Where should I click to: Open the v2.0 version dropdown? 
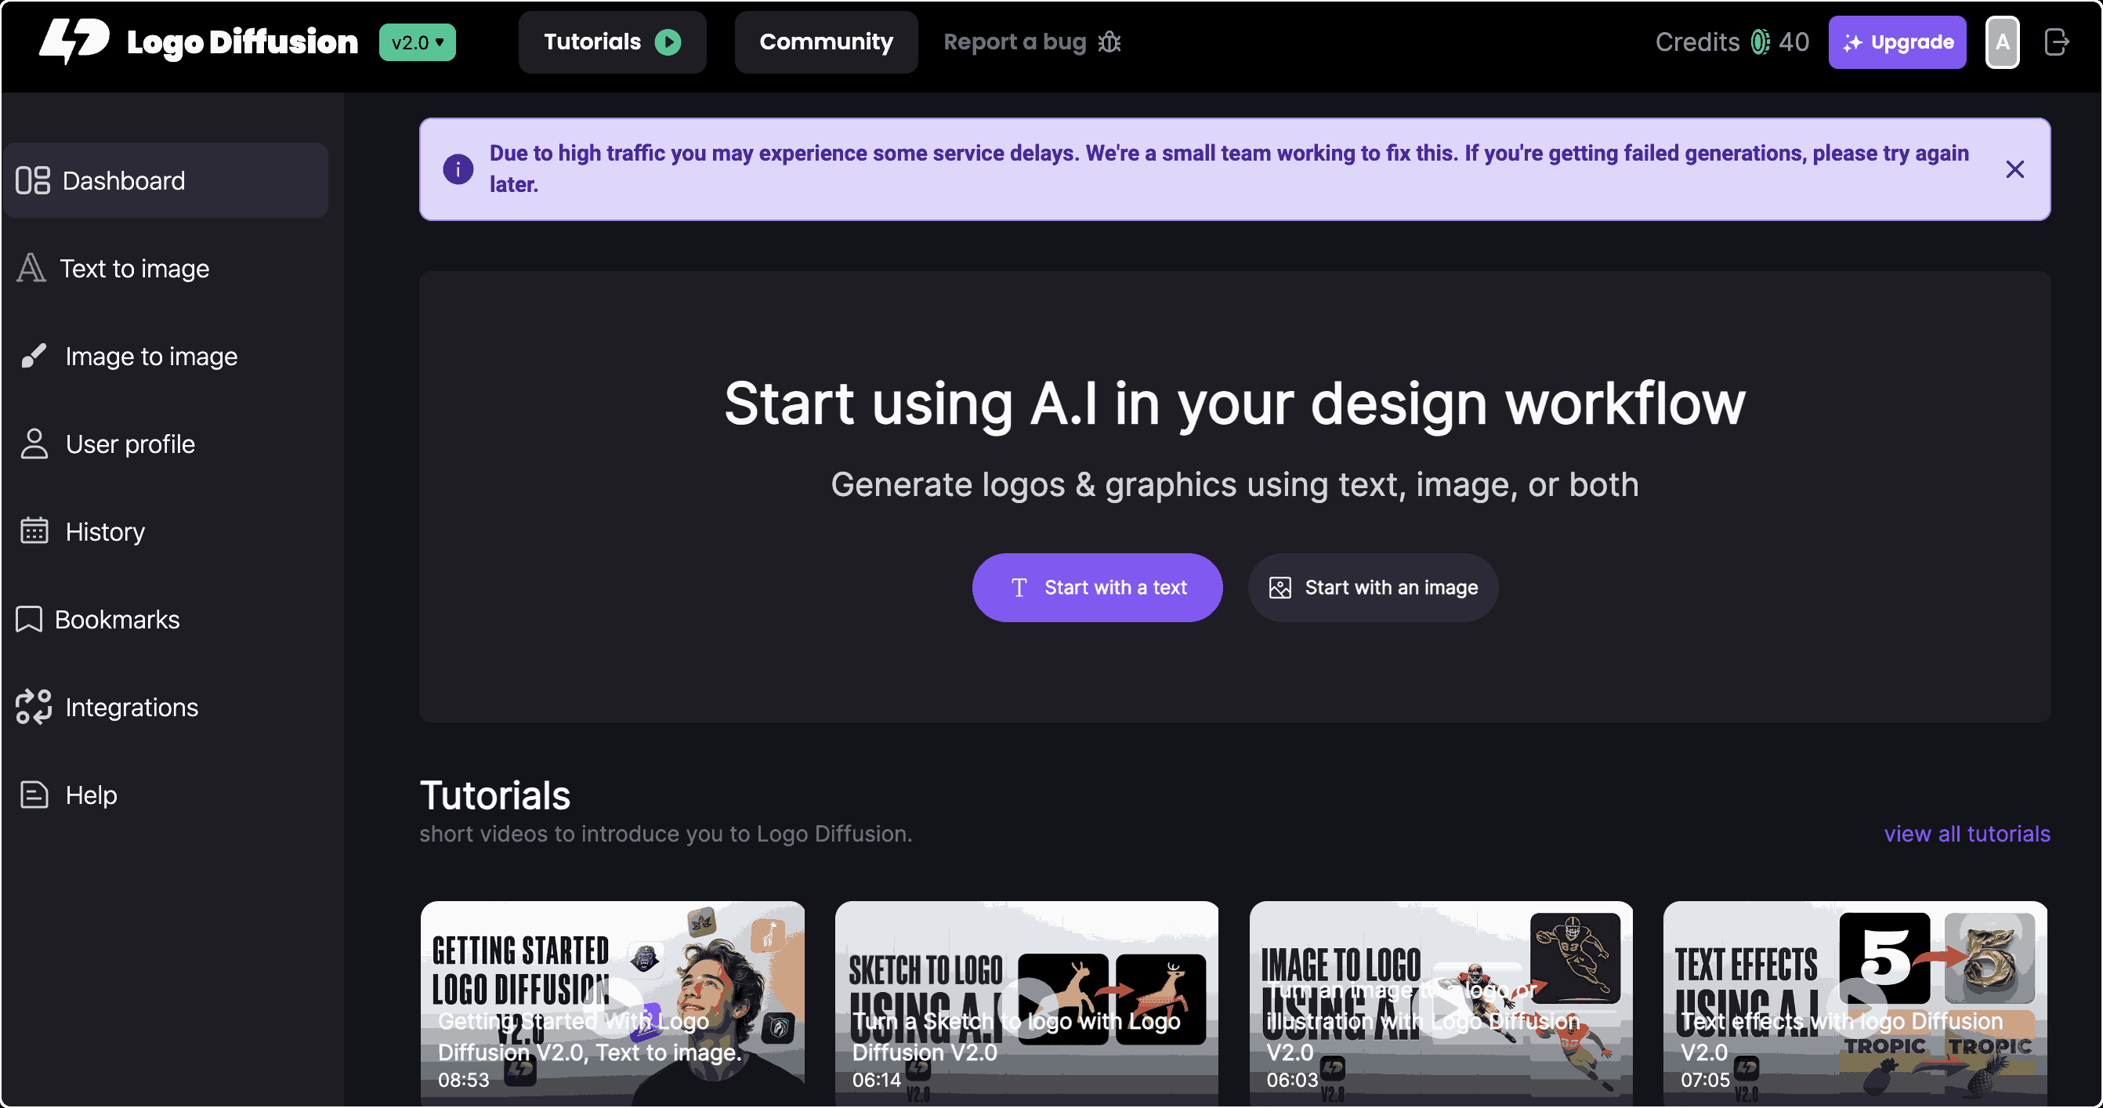pos(417,42)
